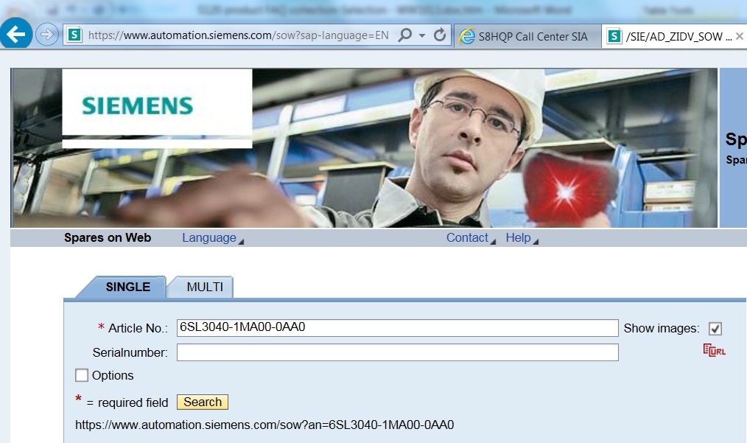Click the red URL icon
The width and height of the screenshot is (747, 443).
(x=714, y=350)
